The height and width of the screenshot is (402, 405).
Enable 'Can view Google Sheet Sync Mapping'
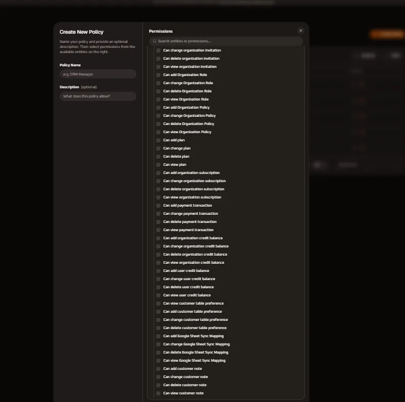[158, 361]
